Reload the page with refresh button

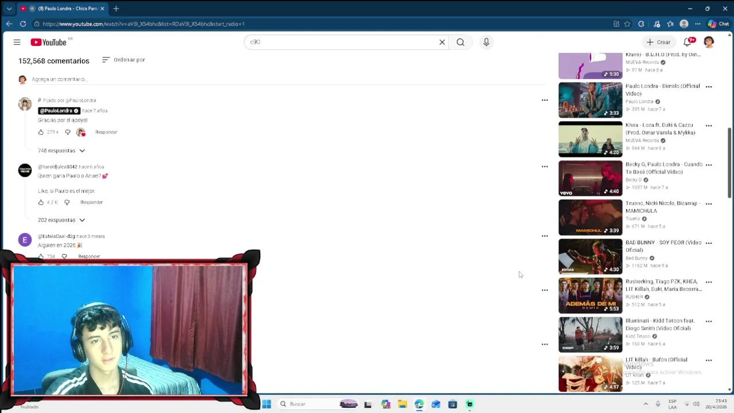23,24
